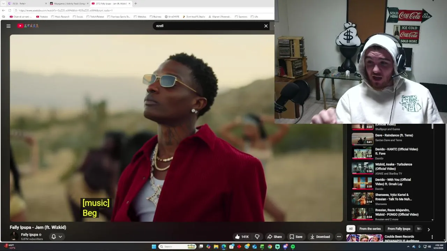Open 'Download FL Studio' bookmark
447x251 pixels.
pos(194,17)
